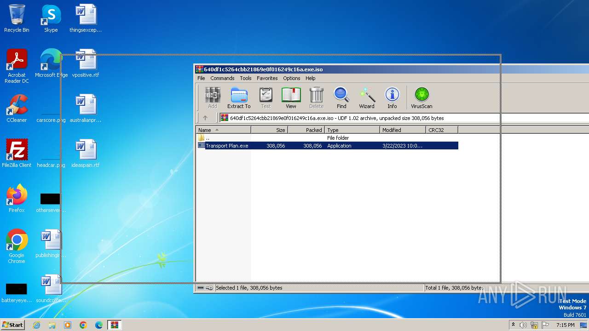
Task: Open the parent folder '..' entry
Action: click(208, 138)
